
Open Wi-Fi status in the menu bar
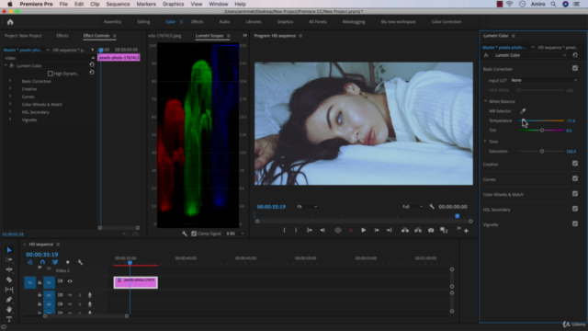(x=509, y=4)
